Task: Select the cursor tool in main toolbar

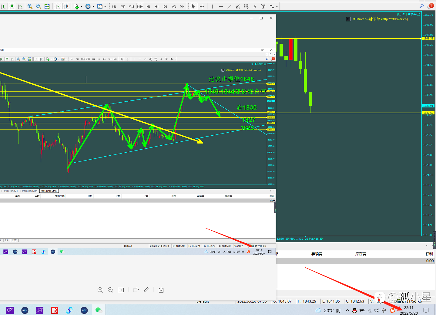Action: 193,6
